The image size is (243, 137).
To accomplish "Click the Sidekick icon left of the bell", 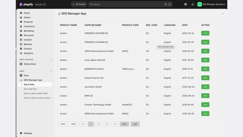I will coord(186,4).
